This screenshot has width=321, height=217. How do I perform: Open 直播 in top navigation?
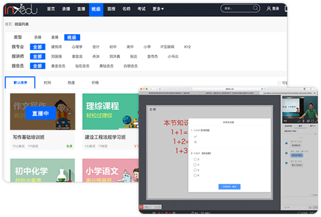pos(81,9)
